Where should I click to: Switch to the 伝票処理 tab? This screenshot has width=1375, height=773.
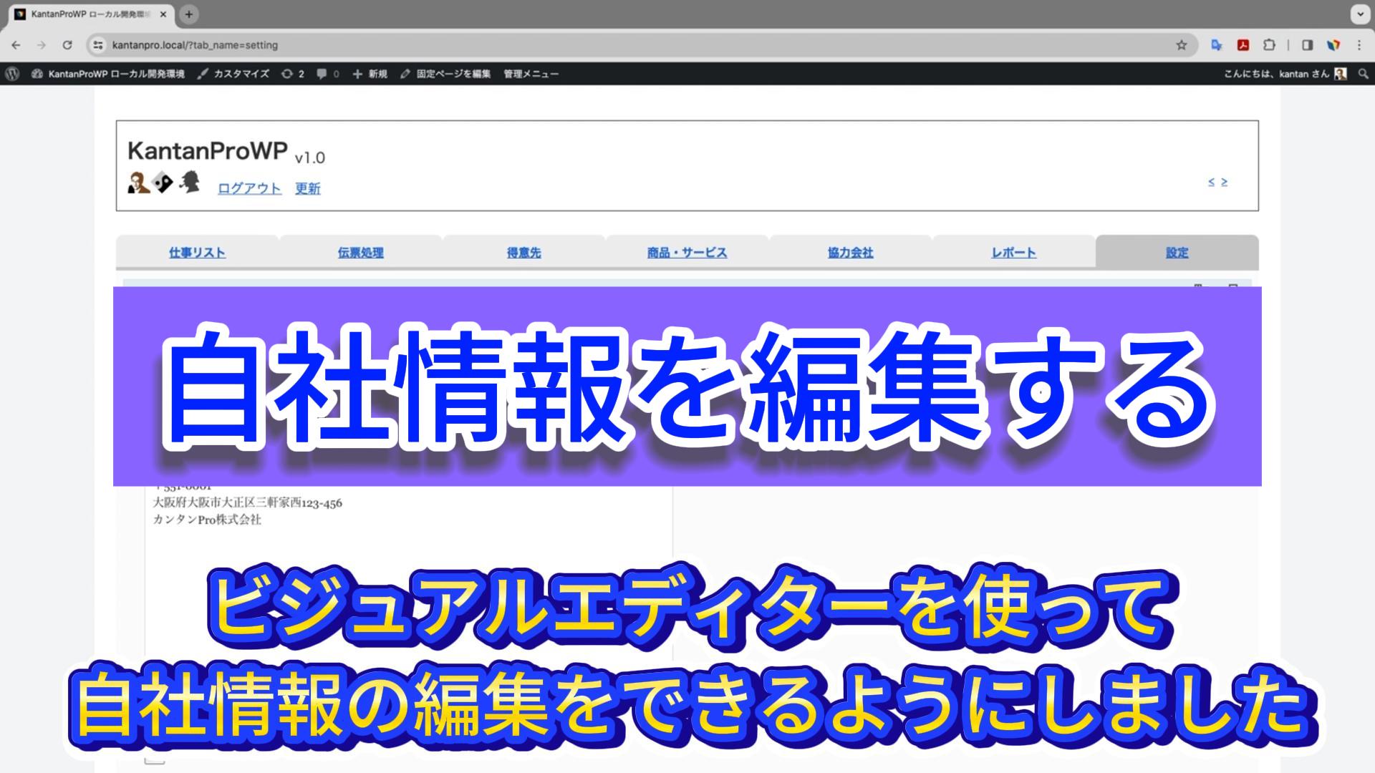pyautogui.click(x=360, y=253)
